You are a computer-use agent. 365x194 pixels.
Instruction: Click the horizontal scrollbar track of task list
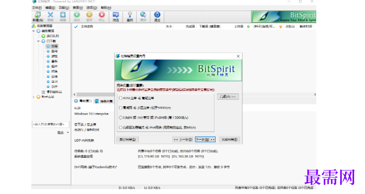[195, 94]
